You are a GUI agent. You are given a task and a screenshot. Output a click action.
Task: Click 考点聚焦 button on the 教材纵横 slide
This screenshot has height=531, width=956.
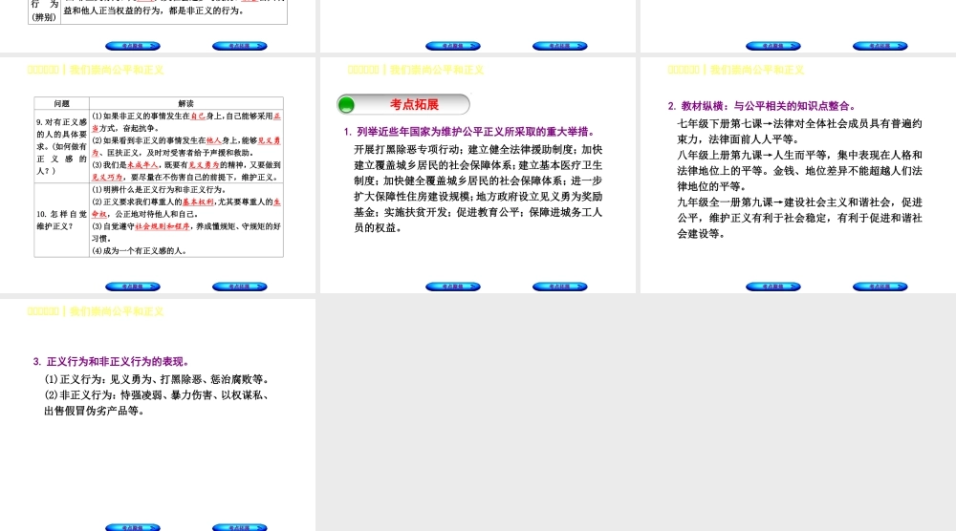[x=773, y=287]
